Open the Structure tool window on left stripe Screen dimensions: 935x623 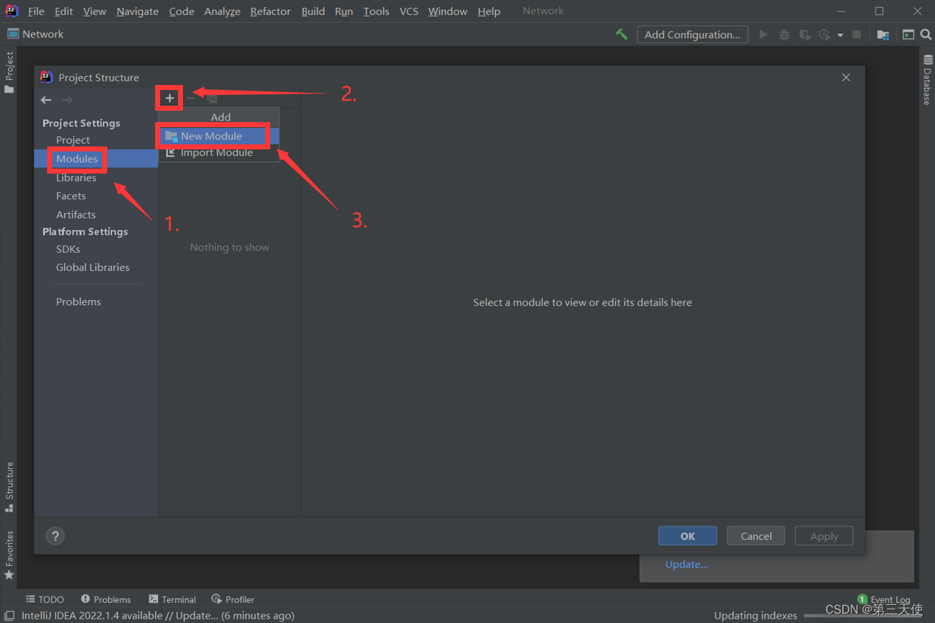click(9, 487)
